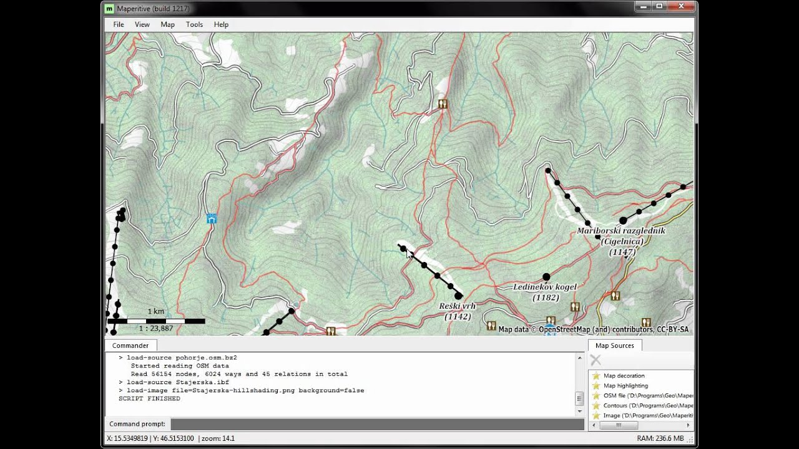This screenshot has width=799, height=449.
Task: Open the Map menu
Action: [x=167, y=24]
